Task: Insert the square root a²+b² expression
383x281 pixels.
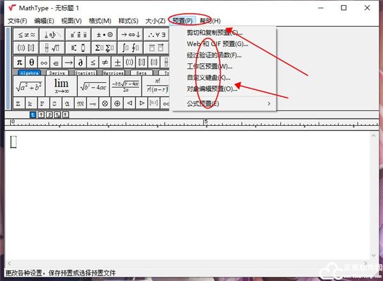Action: click(28, 84)
